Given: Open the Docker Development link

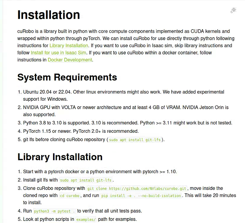Looking at the screenshot, I should pyautogui.click(x=70, y=60).
